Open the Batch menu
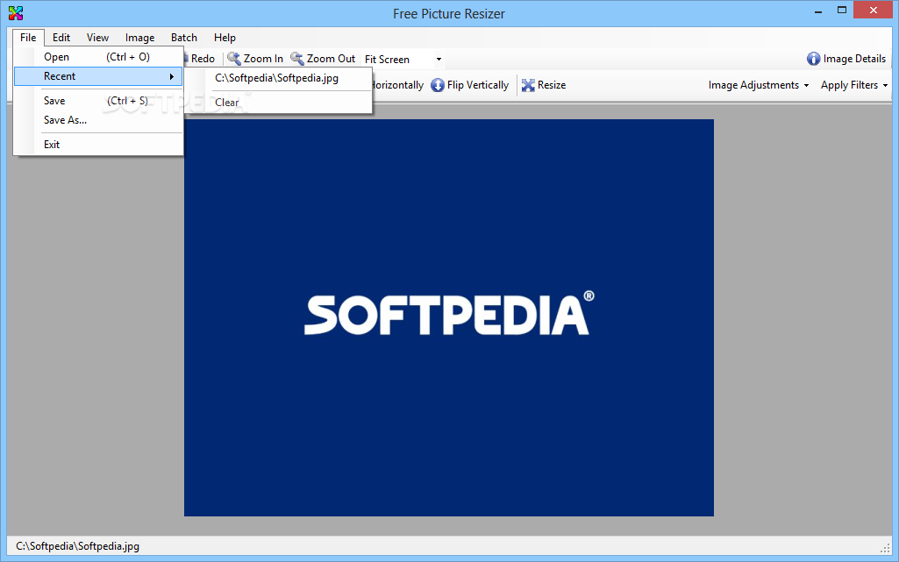The width and height of the screenshot is (899, 562). coord(184,37)
